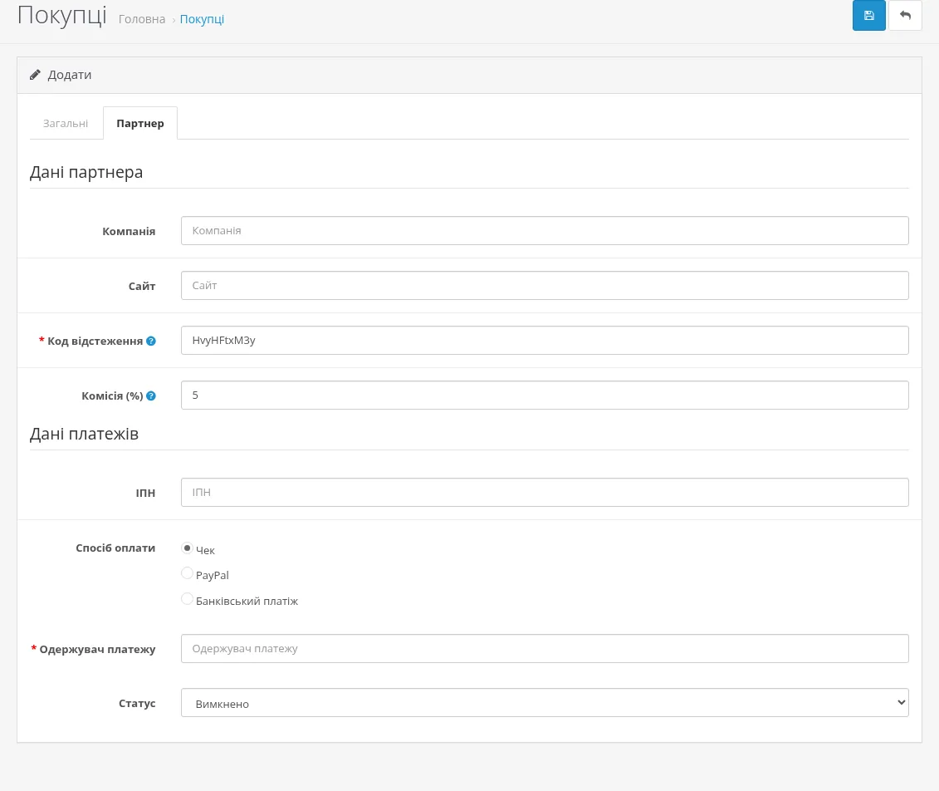939x791 pixels.
Task: Click the Одержувач платежу field
Action: pyautogui.click(x=545, y=648)
